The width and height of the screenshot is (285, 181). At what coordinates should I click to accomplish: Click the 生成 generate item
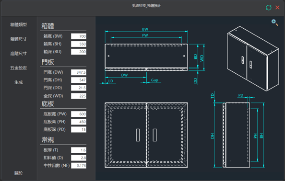(19, 82)
